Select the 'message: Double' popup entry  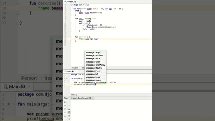pos(95,68)
